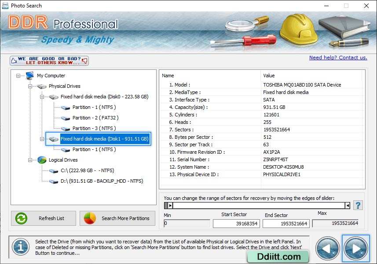Image resolution: width=377 pixels, height=264 pixels.
Task: Go to the next step arrow button
Action: click(356, 248)
